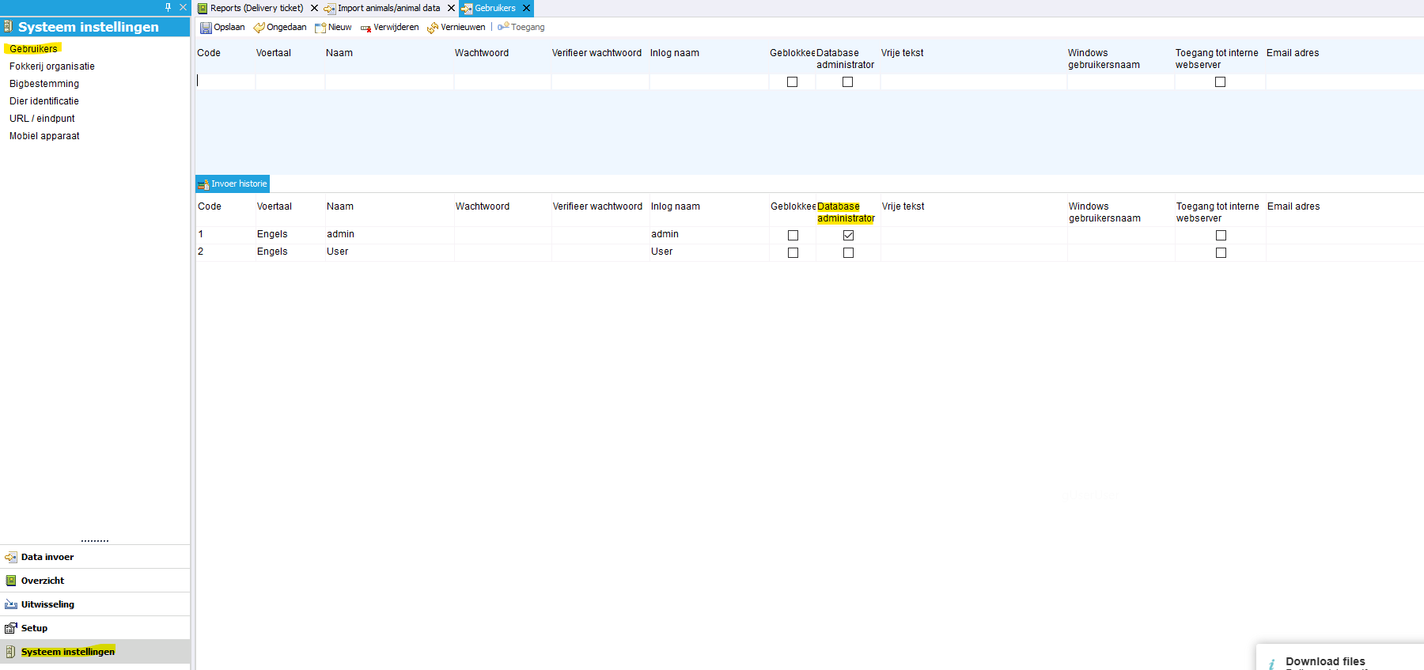Open the Invoer historie tab
1424x670 pixels.
pos(233,184)
